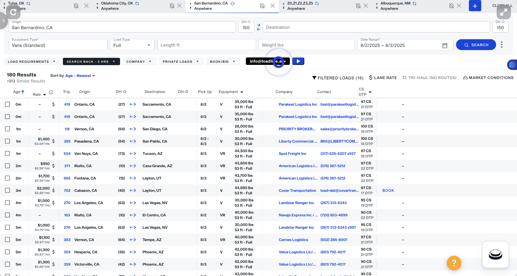Select the checkbox for the Cabazon load
The height and width of the screenshot is (276, 517).
pos(7,190)
